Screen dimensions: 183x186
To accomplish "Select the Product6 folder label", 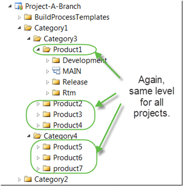I will (68, 158).
